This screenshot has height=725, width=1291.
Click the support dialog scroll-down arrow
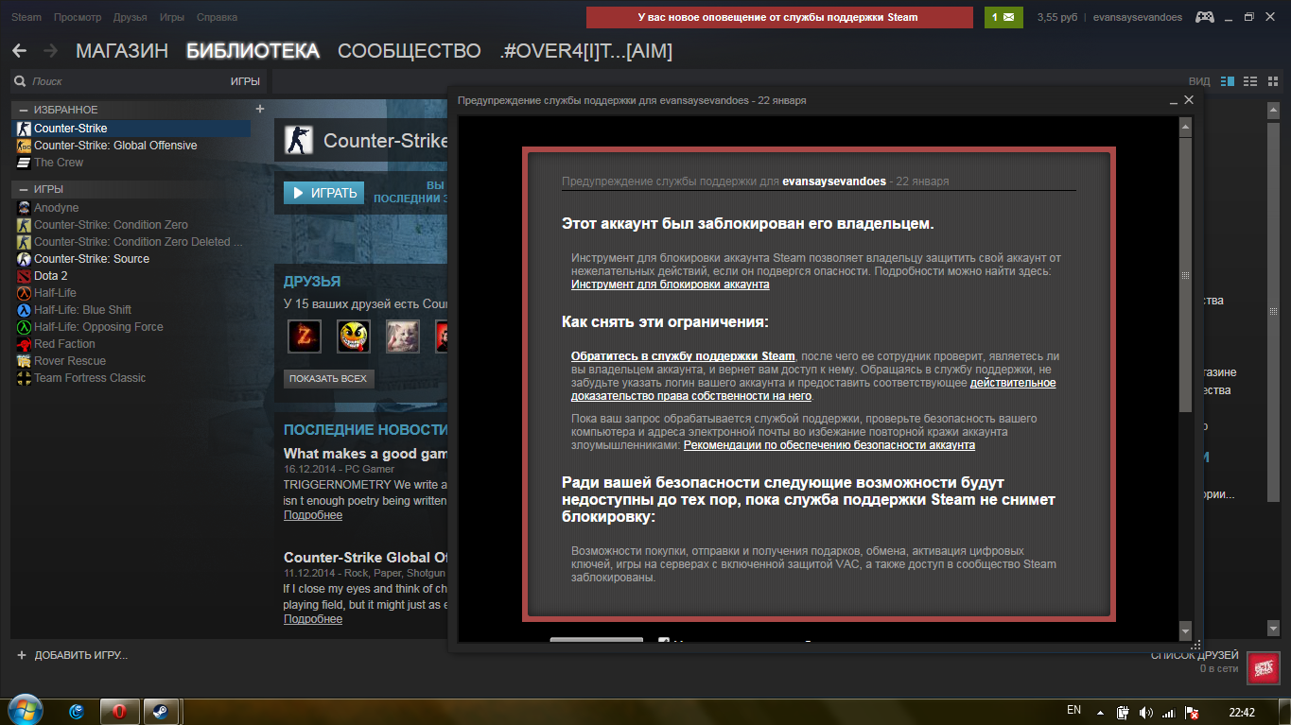1185,630
